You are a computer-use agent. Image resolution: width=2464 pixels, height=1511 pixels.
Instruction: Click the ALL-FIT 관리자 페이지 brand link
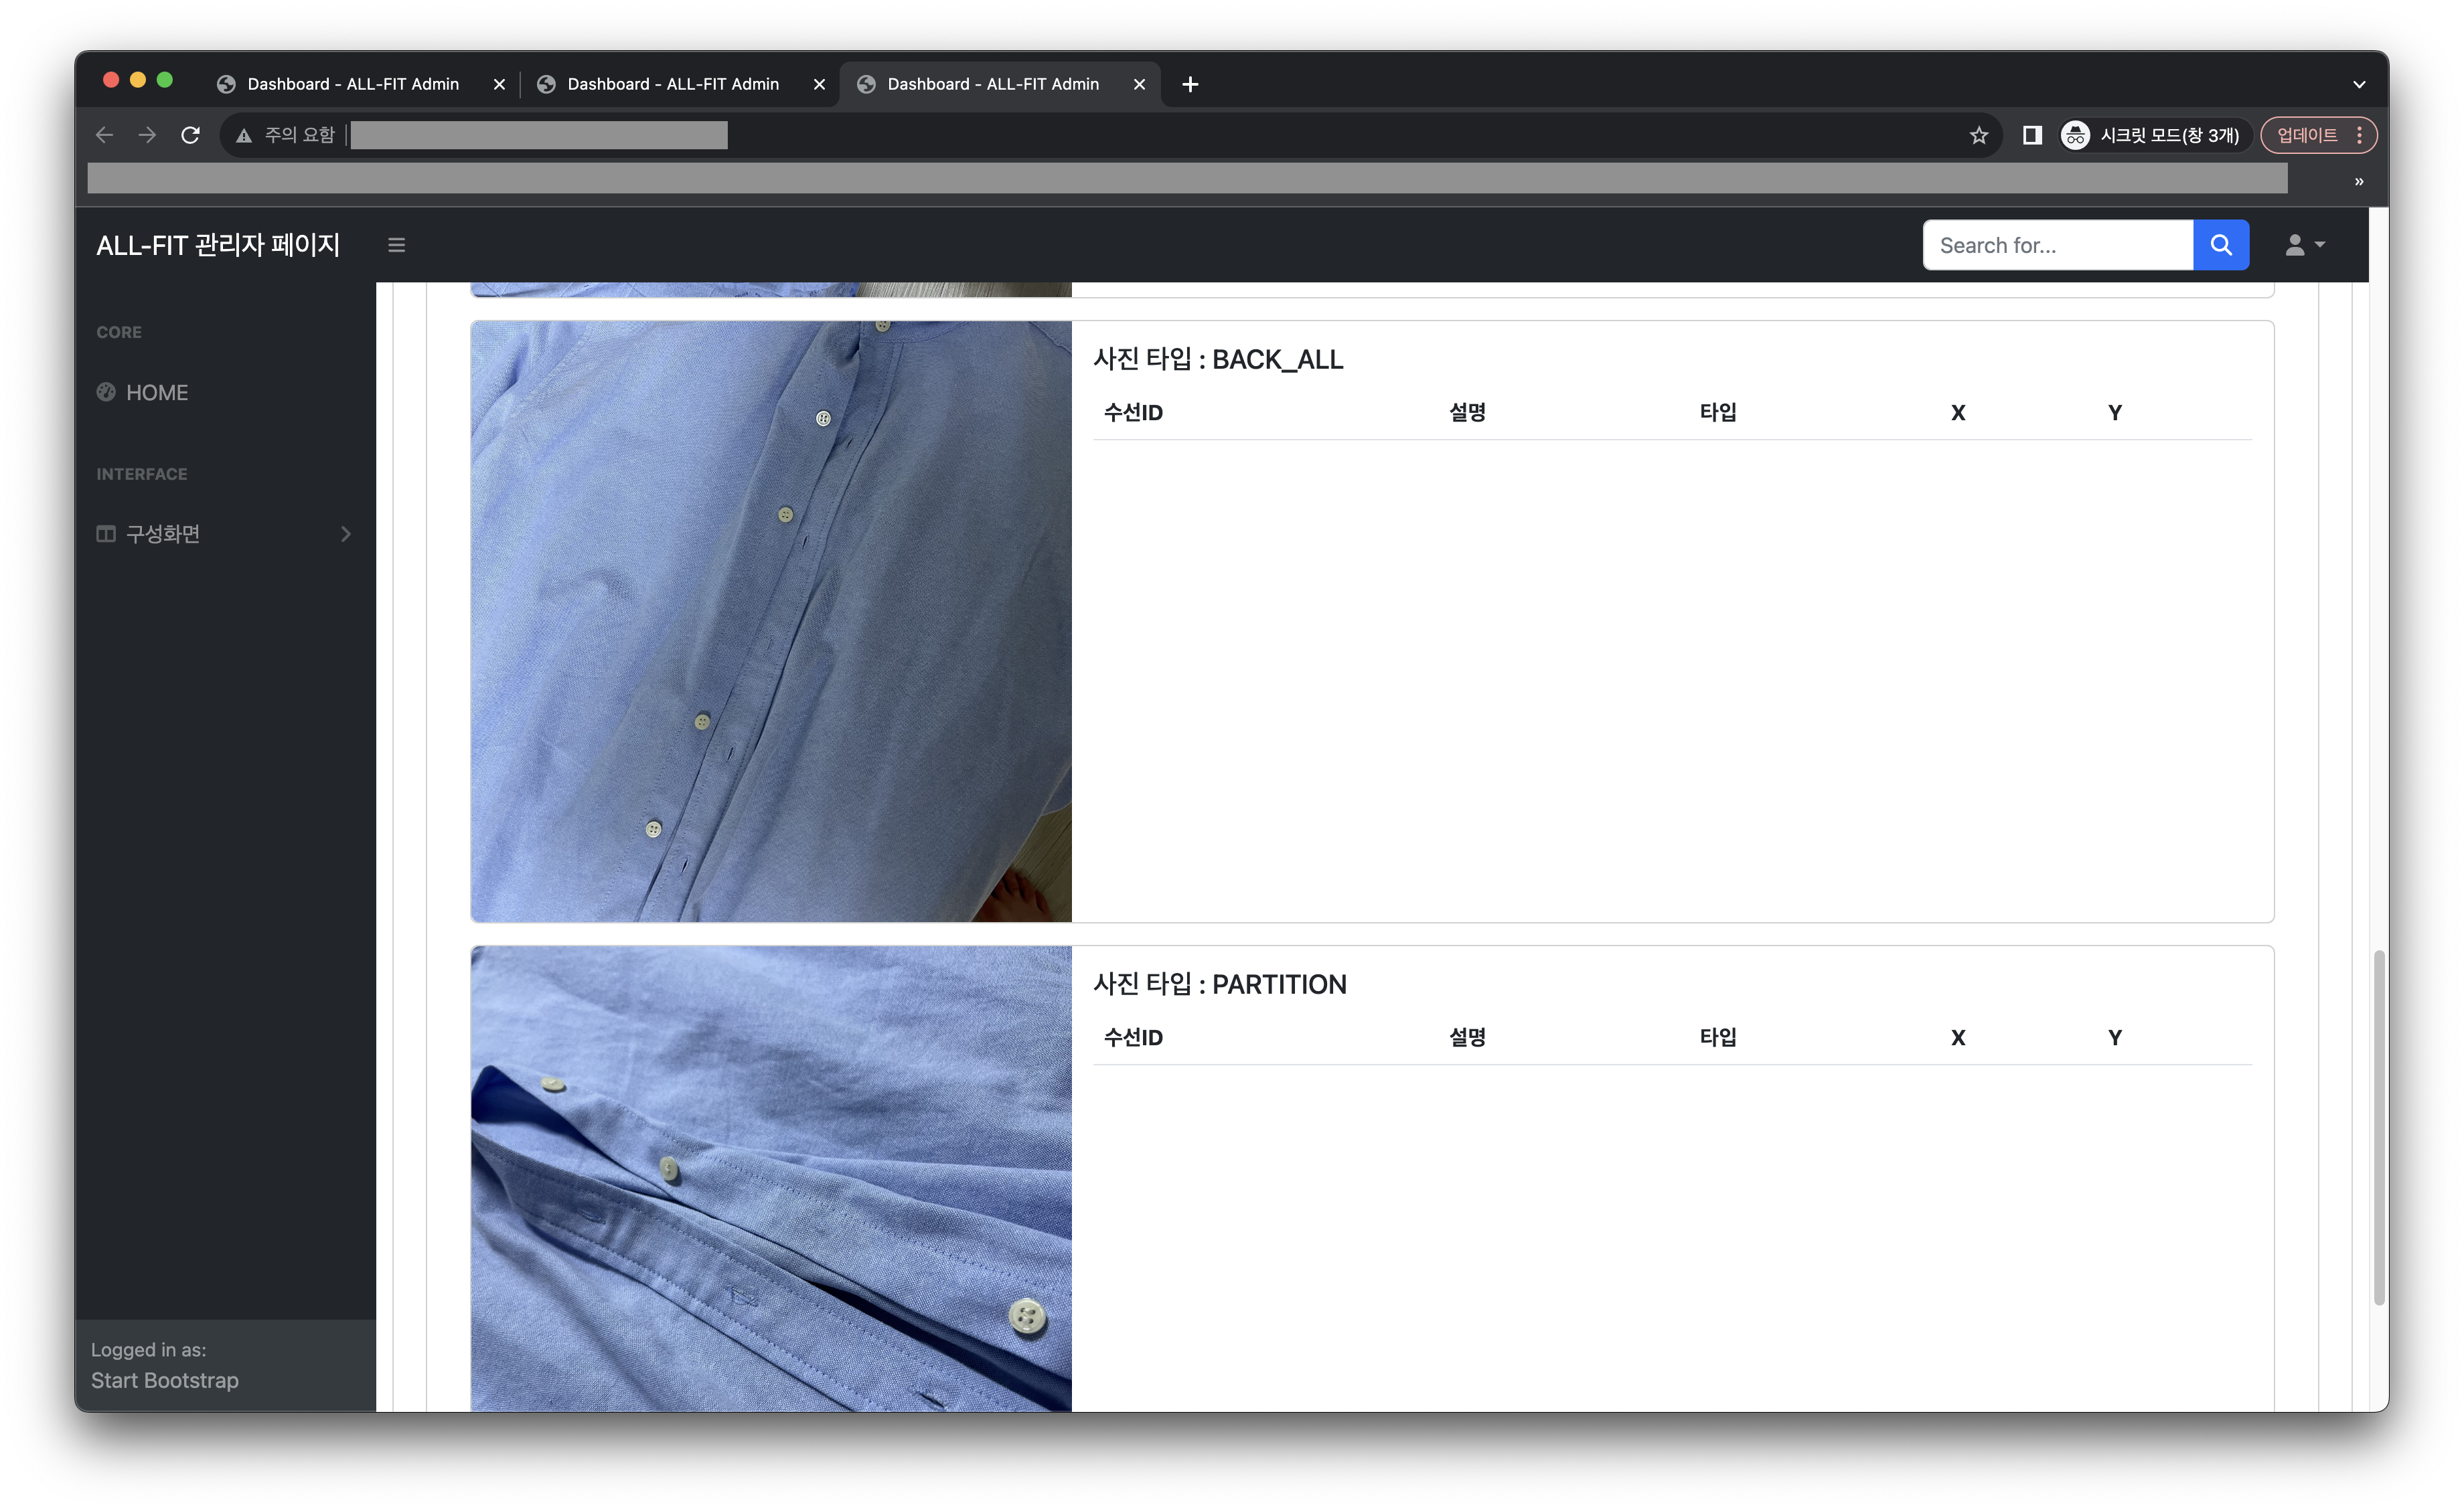(x=218, y=245)
